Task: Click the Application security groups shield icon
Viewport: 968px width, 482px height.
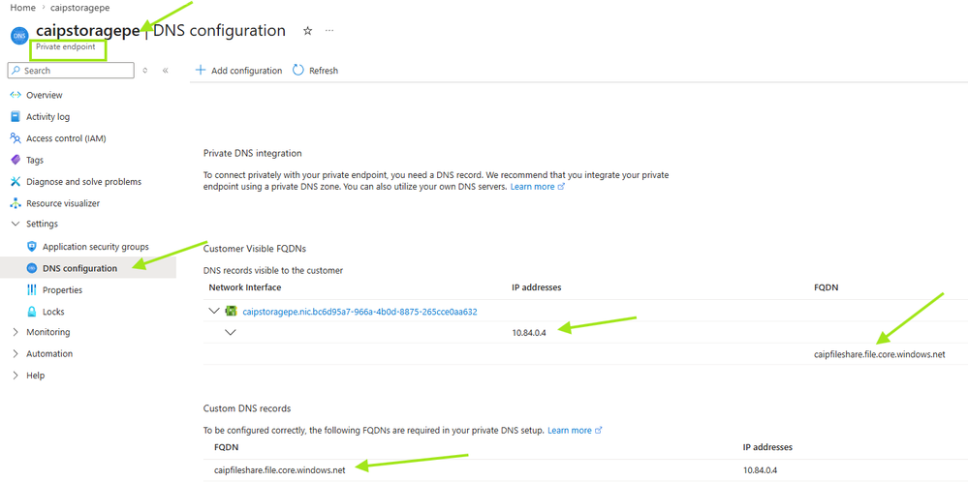Action: point(32,247)
